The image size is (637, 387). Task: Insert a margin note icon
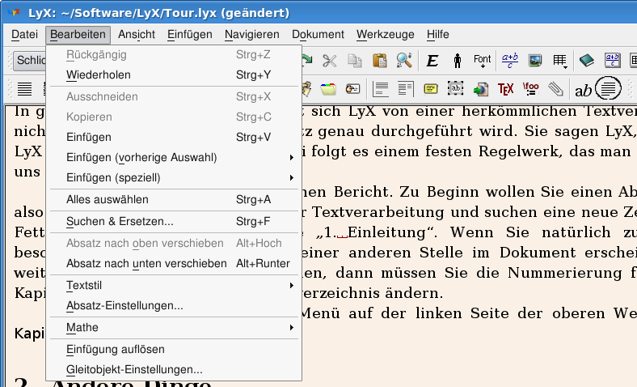[406, 89]
